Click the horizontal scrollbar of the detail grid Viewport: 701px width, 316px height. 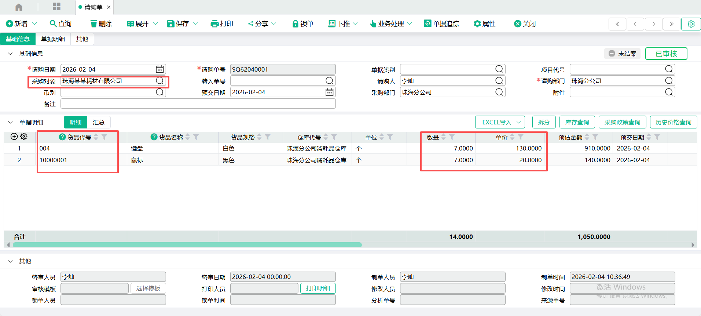point(187,245)
